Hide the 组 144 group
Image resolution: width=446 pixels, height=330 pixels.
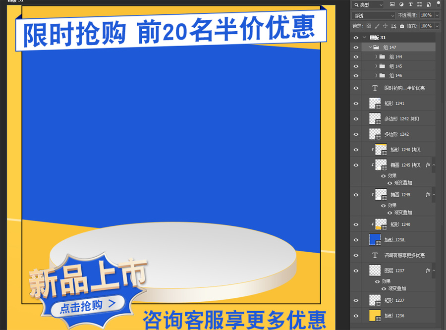pos(356,57)
